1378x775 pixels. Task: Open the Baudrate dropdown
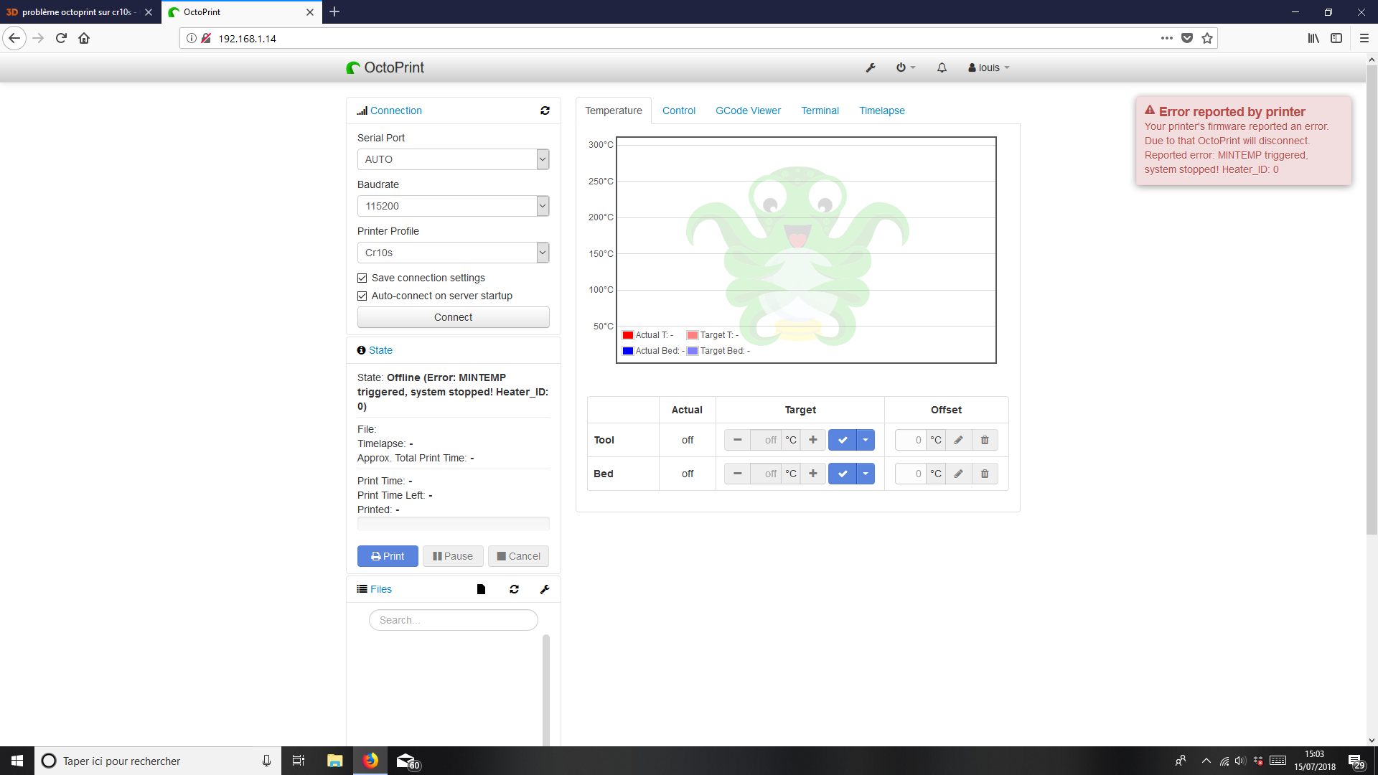(x=454, y=206)
